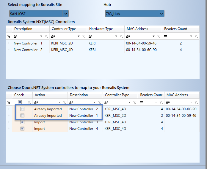
Task: Clear the Hardware Type filter in top grid
Action: pyautogui.click(x=121, y=36)
